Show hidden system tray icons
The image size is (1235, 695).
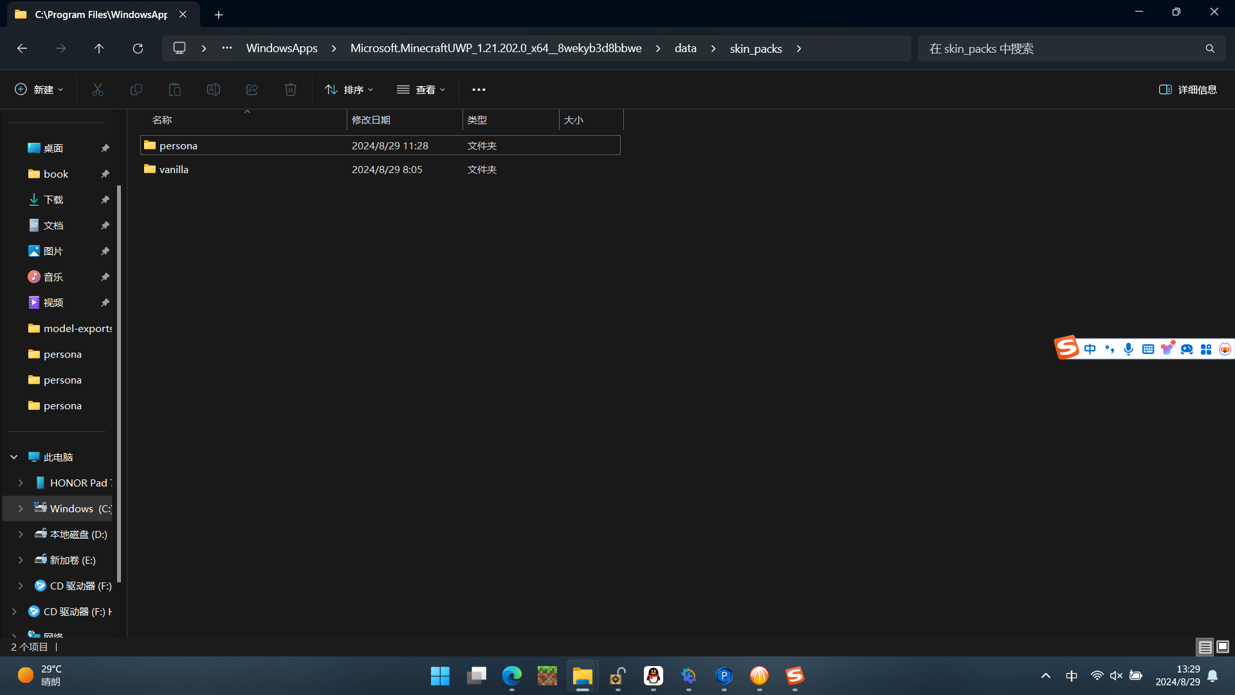pos(1046,676)
